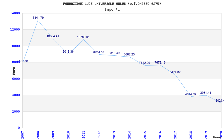The image size is (224, 140).
Task: Click the 14000 y-axis tick label
Action: (x=15, y=13)
